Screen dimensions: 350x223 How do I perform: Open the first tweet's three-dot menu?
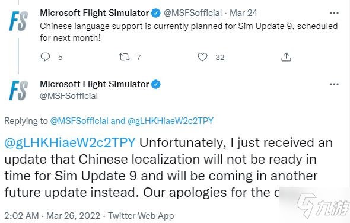click(x=334, y=13)
